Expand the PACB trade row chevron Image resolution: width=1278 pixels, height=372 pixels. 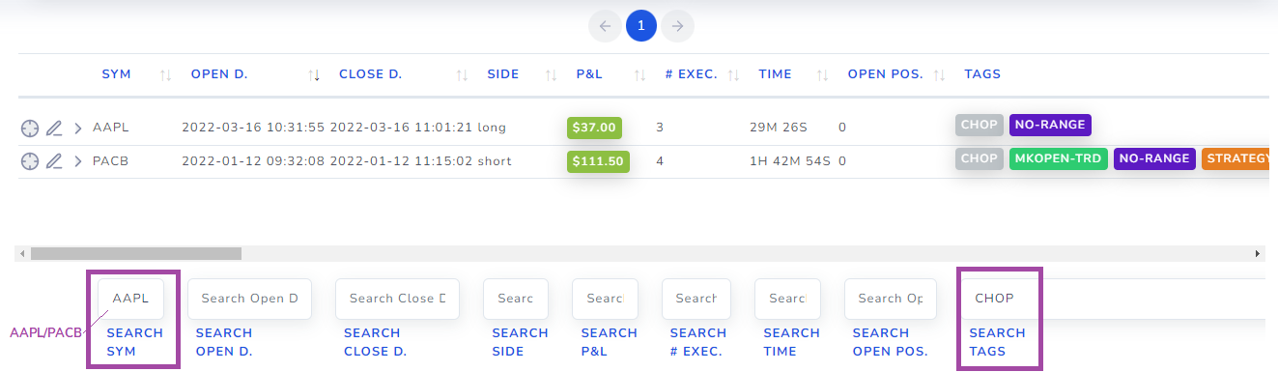click(x=78, y=160)
